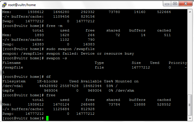Click the '522664' cached value
194x122 pixels.
point(164,12)
